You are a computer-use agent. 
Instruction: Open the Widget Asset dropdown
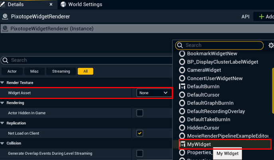point(153,93)
